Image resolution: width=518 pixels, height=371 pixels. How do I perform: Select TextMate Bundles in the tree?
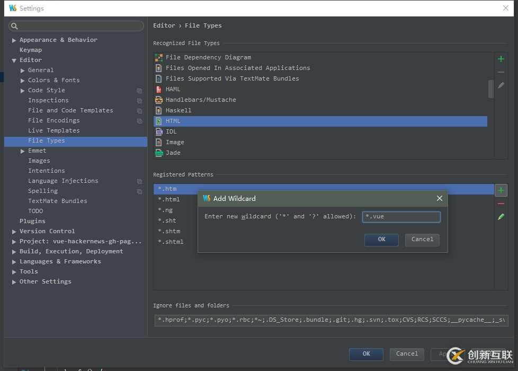coord(58,201)
